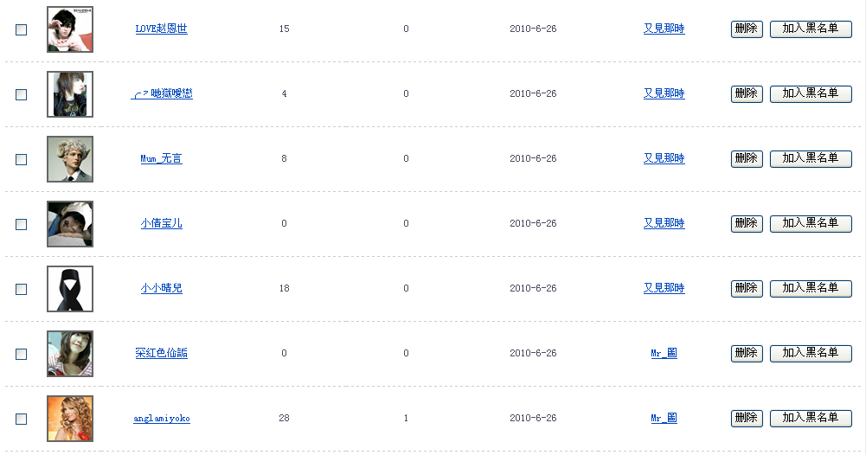Open Mum_无言 profile link
This screenshot has width=866, height=455.
(x=162, y=158)
